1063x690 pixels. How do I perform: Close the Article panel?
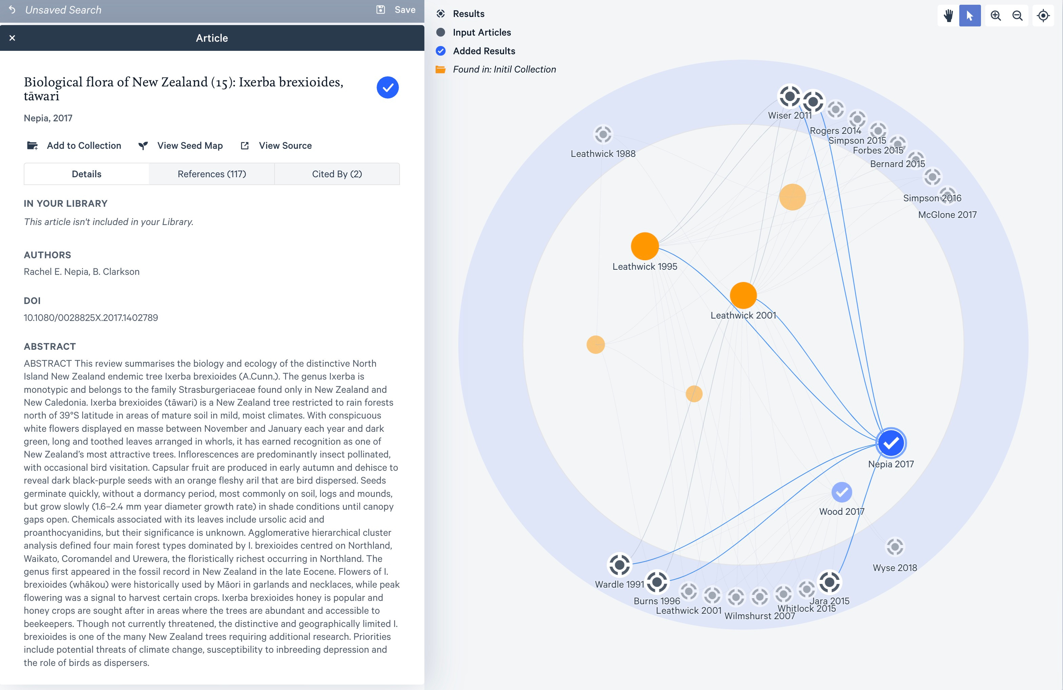pyautogui.click(x=13, y=38)
